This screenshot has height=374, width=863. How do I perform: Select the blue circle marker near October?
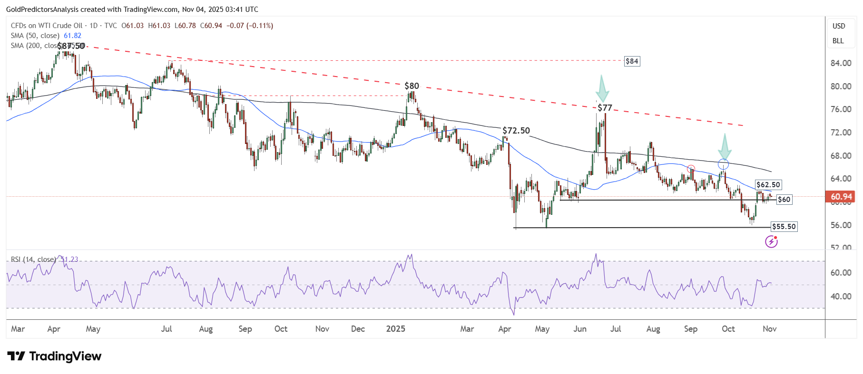coord(723,165)
